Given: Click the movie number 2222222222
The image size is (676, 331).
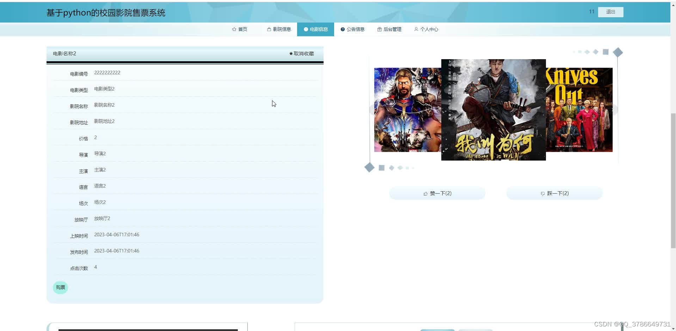Looking at the screenshot, I should 107,73.
